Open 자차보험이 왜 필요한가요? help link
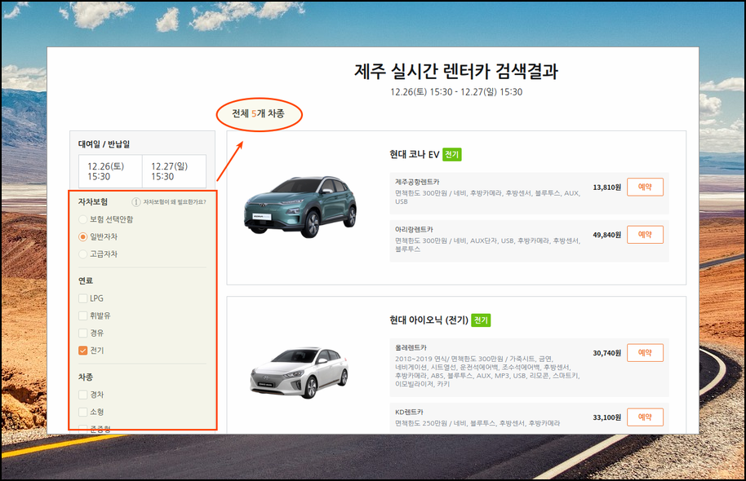746x481 pixels. (175, 202)
